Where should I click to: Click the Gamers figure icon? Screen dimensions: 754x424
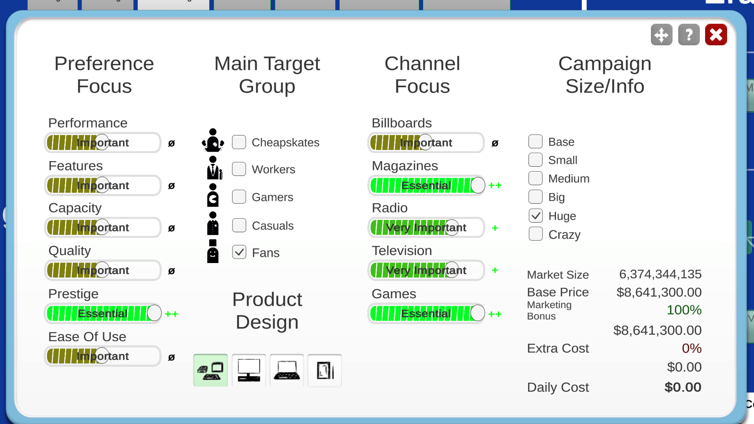(213, 195)
